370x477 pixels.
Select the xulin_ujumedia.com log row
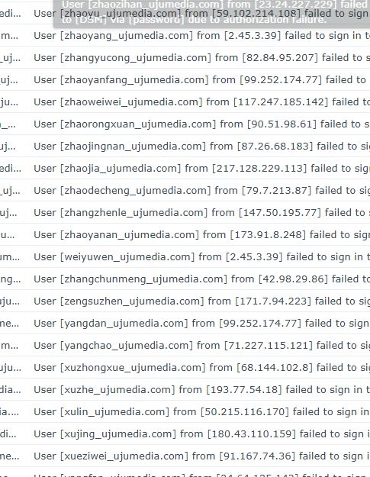[x=185, y=412]
